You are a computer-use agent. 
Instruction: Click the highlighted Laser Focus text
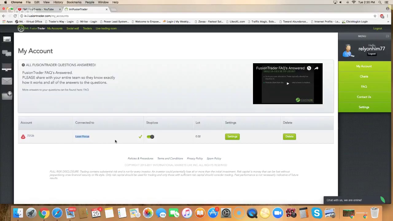point(82,137)
